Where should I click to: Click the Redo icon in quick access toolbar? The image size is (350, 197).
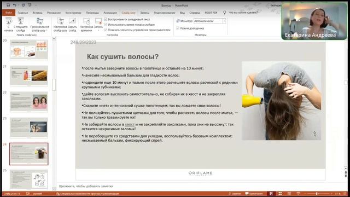pos(23,5)
